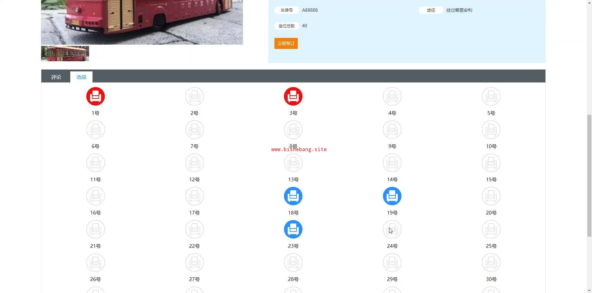This screenshot has width=592, height=293.
Task: Click the 座位总数 label pill
Action: pos(287,26)
